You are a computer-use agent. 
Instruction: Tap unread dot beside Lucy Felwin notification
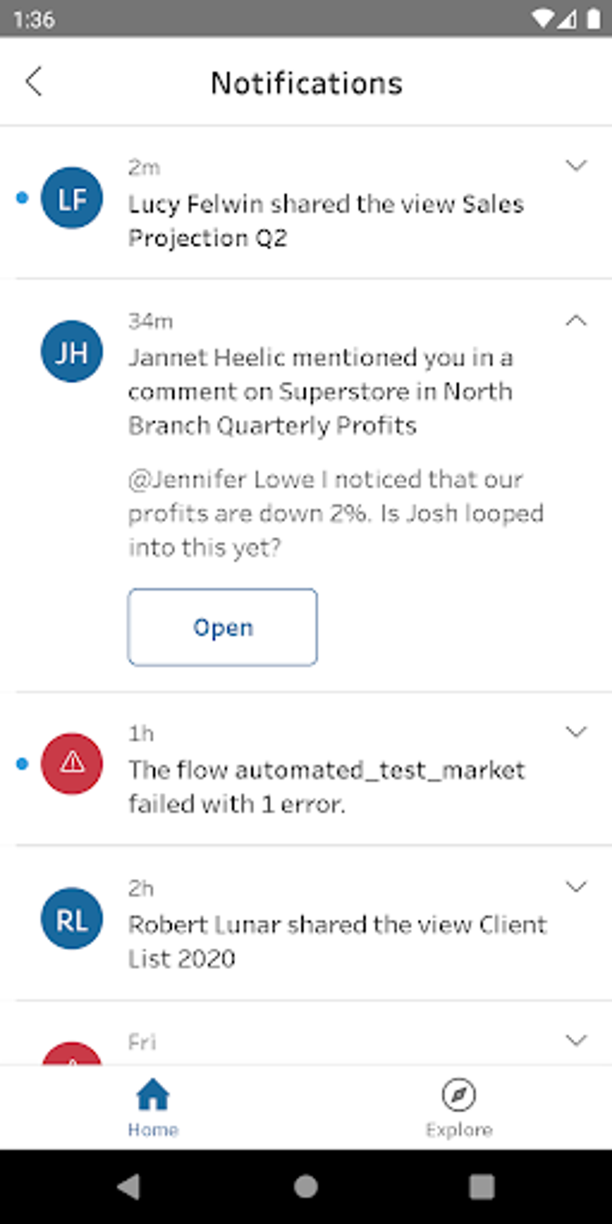coord(22,198)
